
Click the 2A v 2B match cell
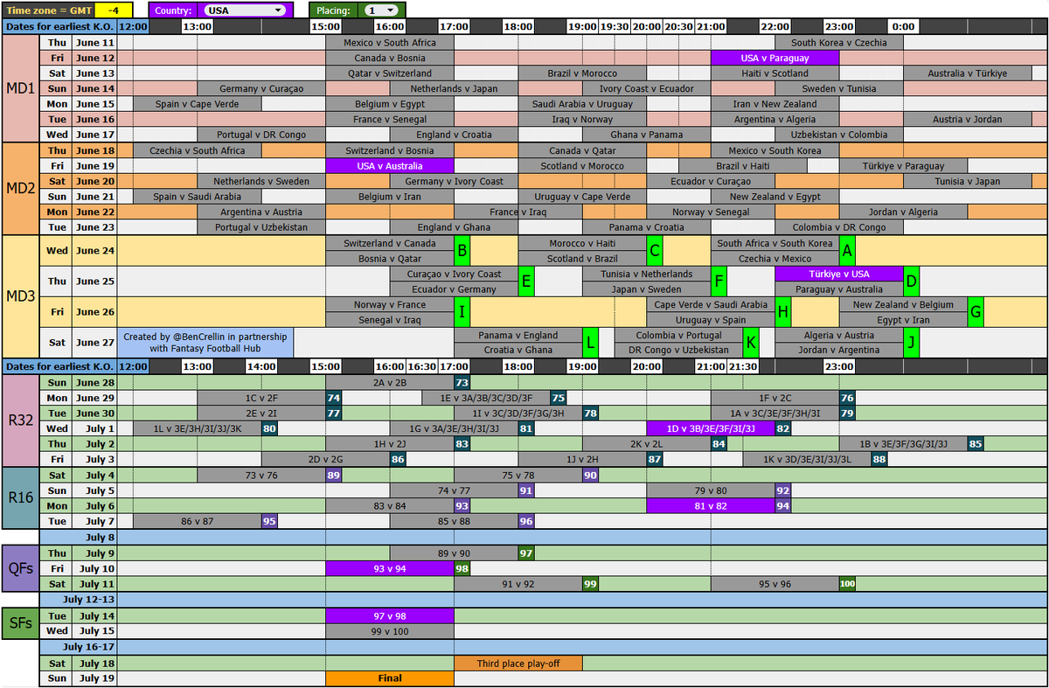(390, 382)
